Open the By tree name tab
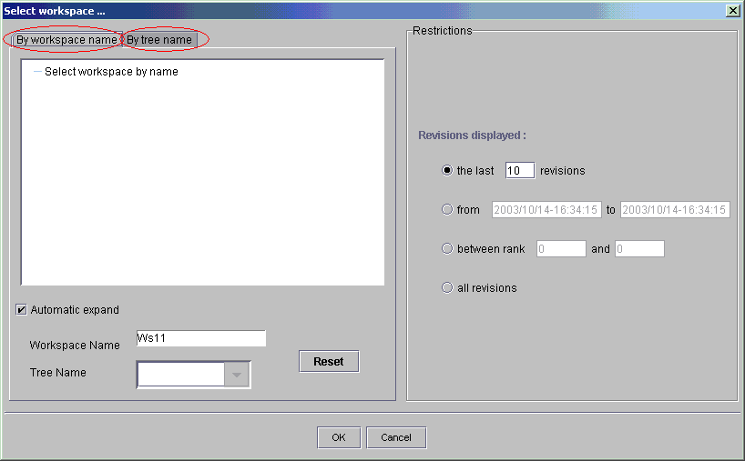This screenshot has height=461, width=745. (159, 40)
